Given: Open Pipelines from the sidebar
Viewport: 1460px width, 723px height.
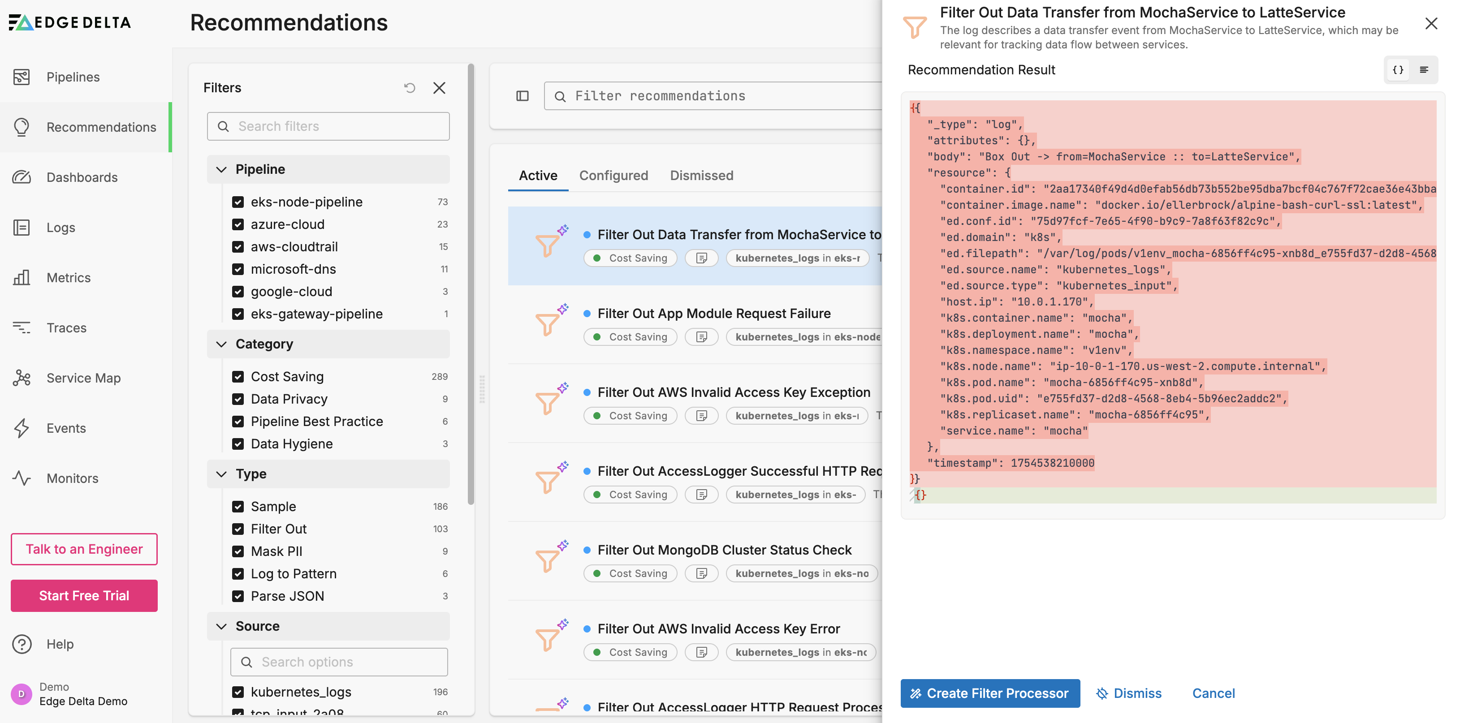Looking at the screenshot, I should (x=73, y=77).
